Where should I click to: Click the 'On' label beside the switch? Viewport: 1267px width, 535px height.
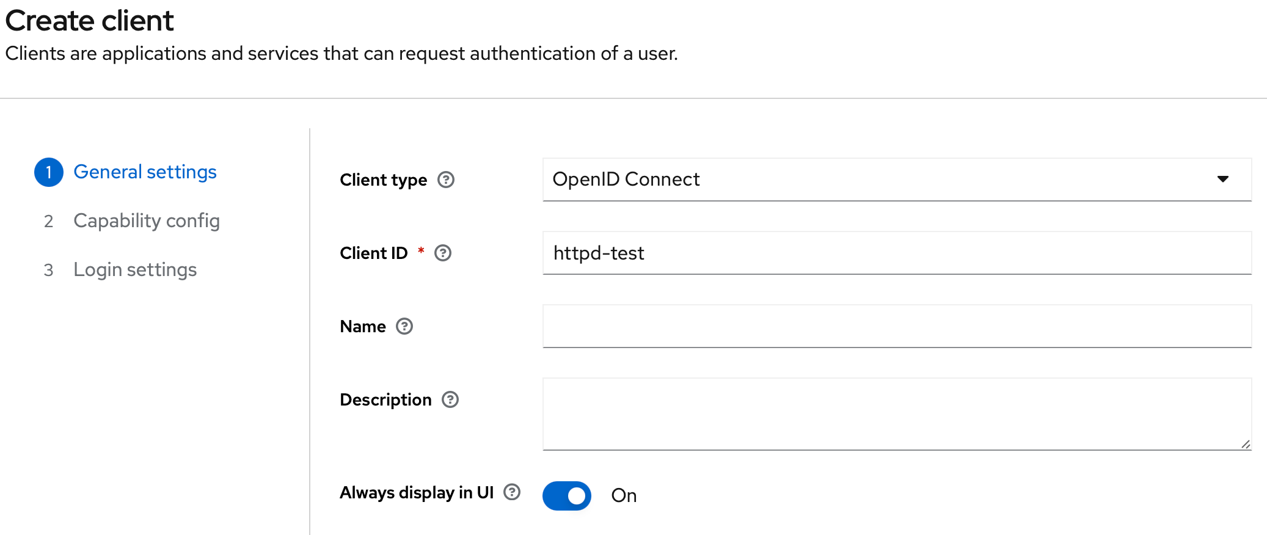tap(624, 495)
